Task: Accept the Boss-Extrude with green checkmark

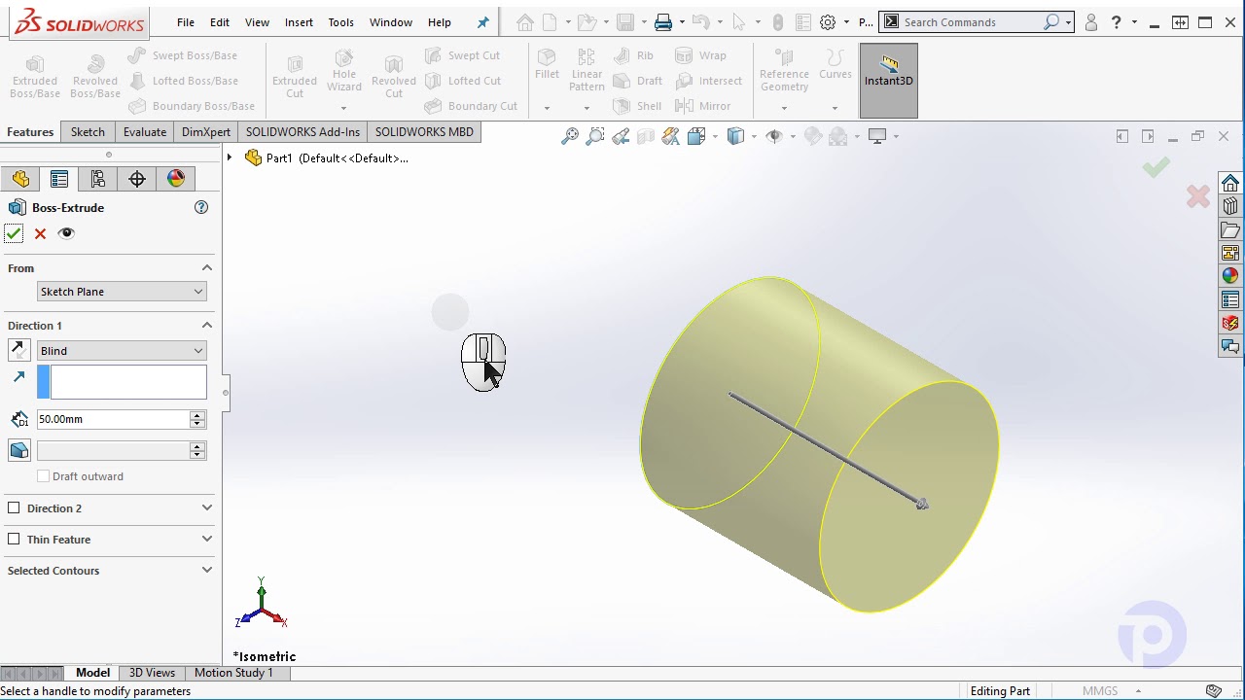Action: pos(14,233)
